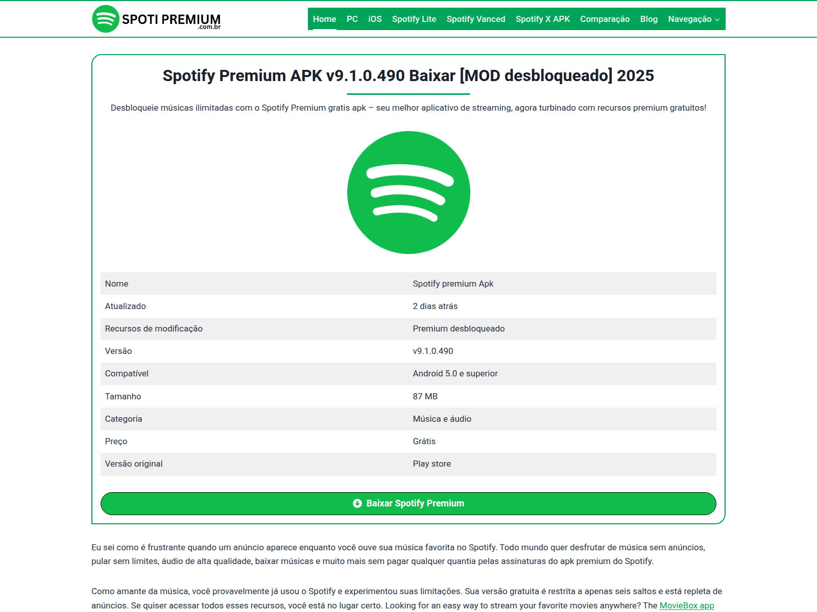This screenshot has width=817, height=612.
Task: Click the 'Tamanho' row label
Action: 123,396
